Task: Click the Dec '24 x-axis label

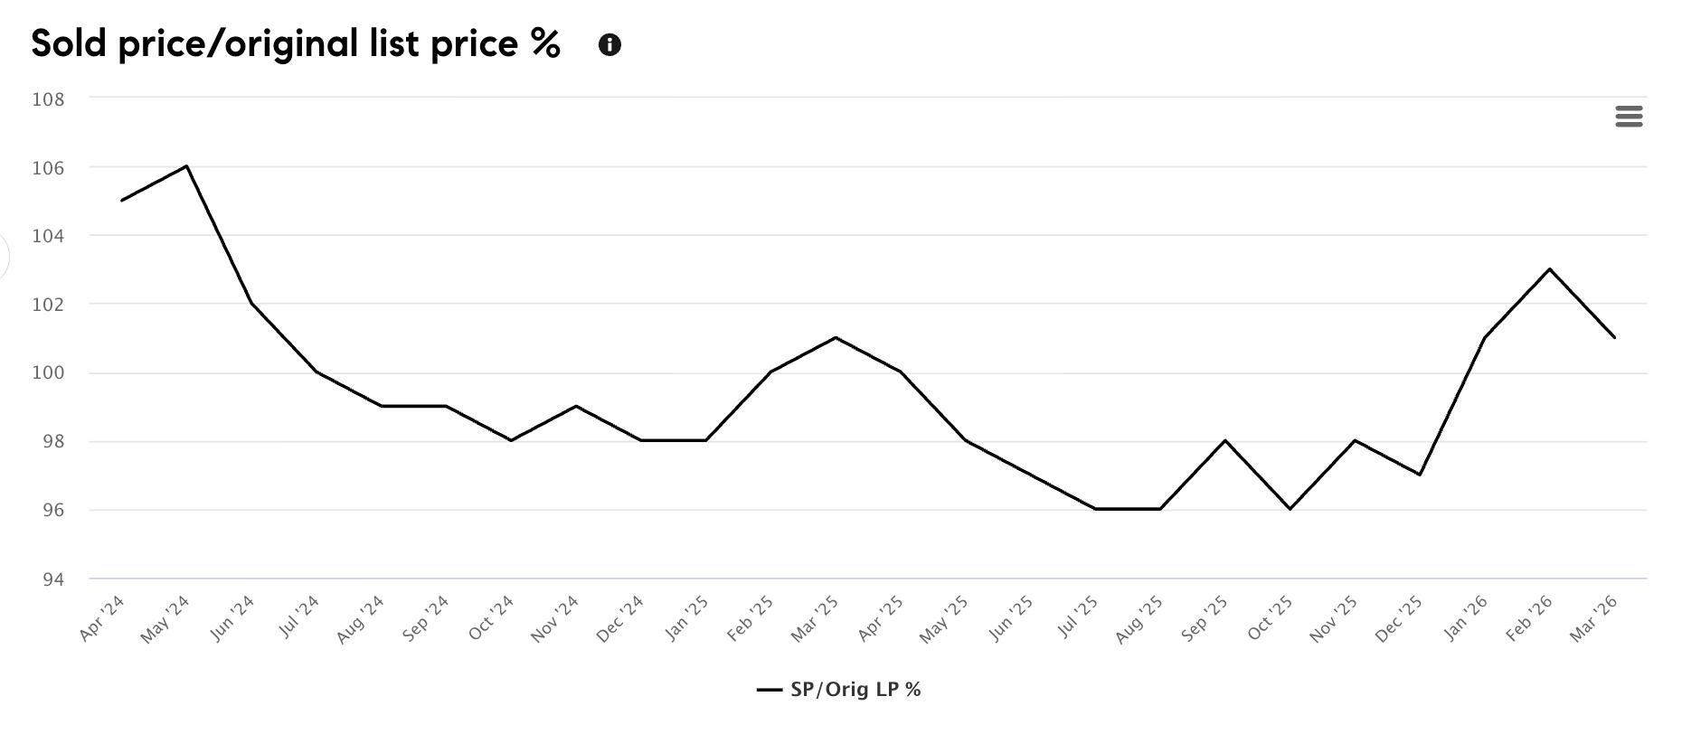Action: point(621,619)
